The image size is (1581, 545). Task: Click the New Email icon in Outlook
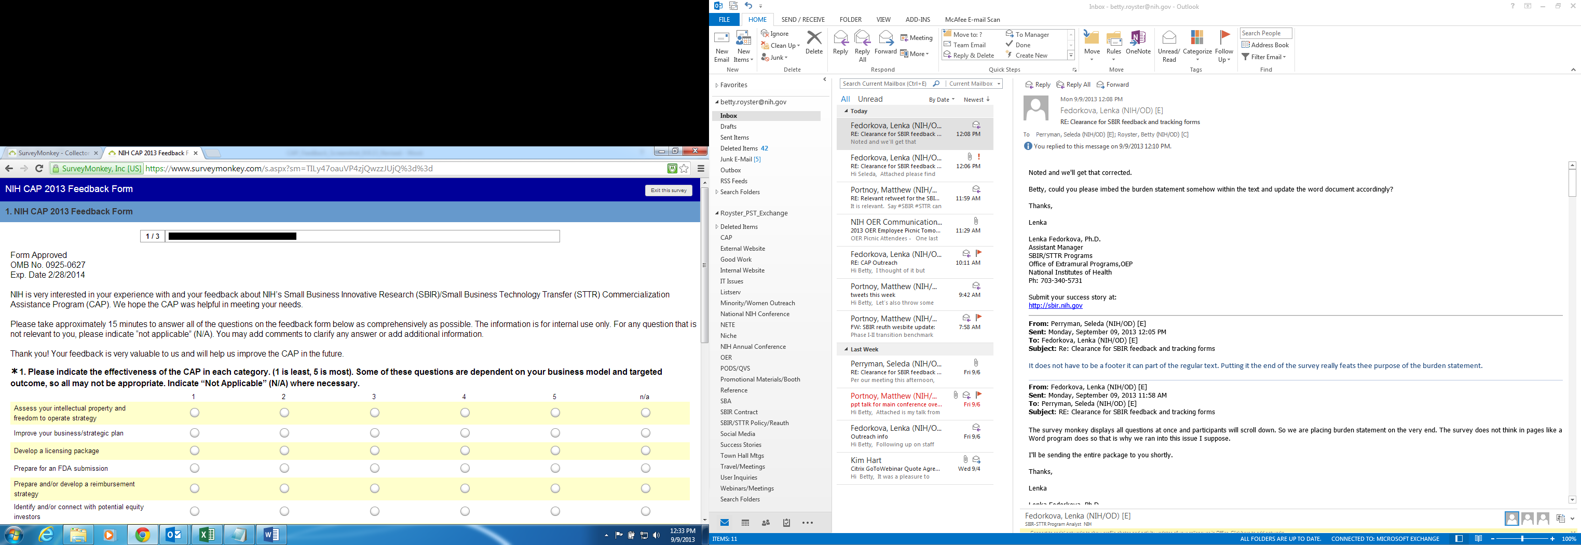click(x=721, y=46)
